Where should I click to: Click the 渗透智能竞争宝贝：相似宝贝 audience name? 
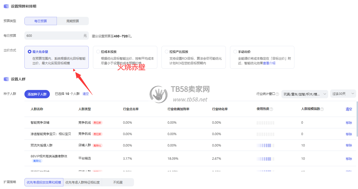point(51,134)
